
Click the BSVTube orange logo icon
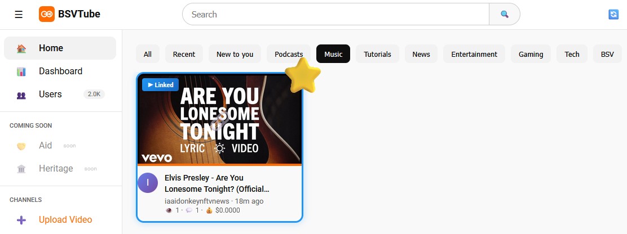pos(47,15)
